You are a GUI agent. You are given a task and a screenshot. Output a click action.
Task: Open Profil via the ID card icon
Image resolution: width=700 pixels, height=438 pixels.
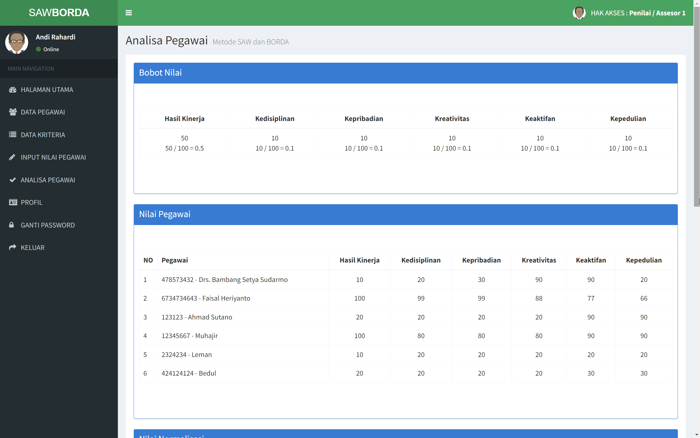(x=13, y=202)
